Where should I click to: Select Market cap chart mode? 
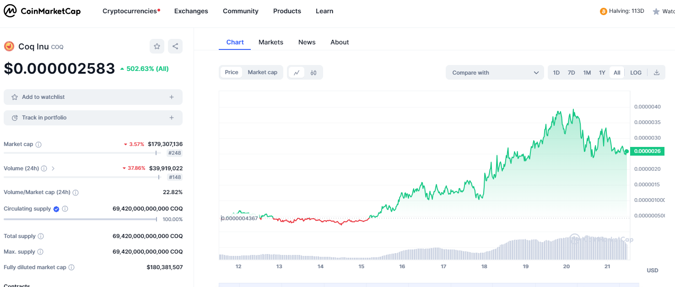pos(263,72)
